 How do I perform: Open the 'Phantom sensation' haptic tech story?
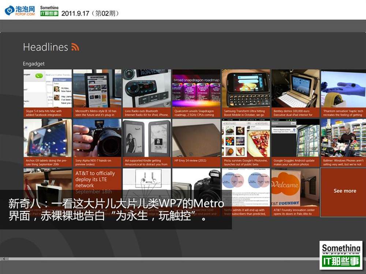[343, 94]
